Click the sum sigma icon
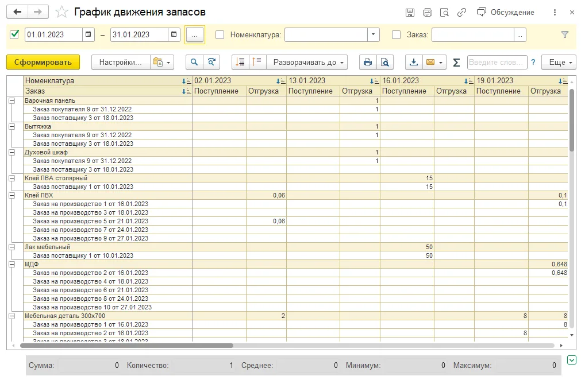This screenshot has height=380, width=581. click(456, 63)
